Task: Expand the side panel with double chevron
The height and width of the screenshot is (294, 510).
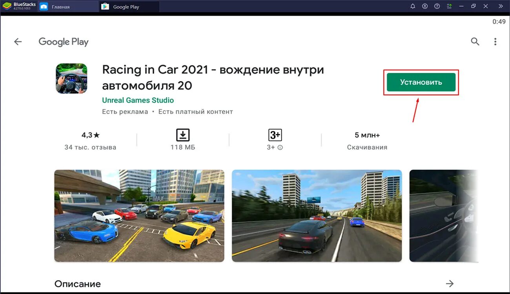Action: coord(501,6)
